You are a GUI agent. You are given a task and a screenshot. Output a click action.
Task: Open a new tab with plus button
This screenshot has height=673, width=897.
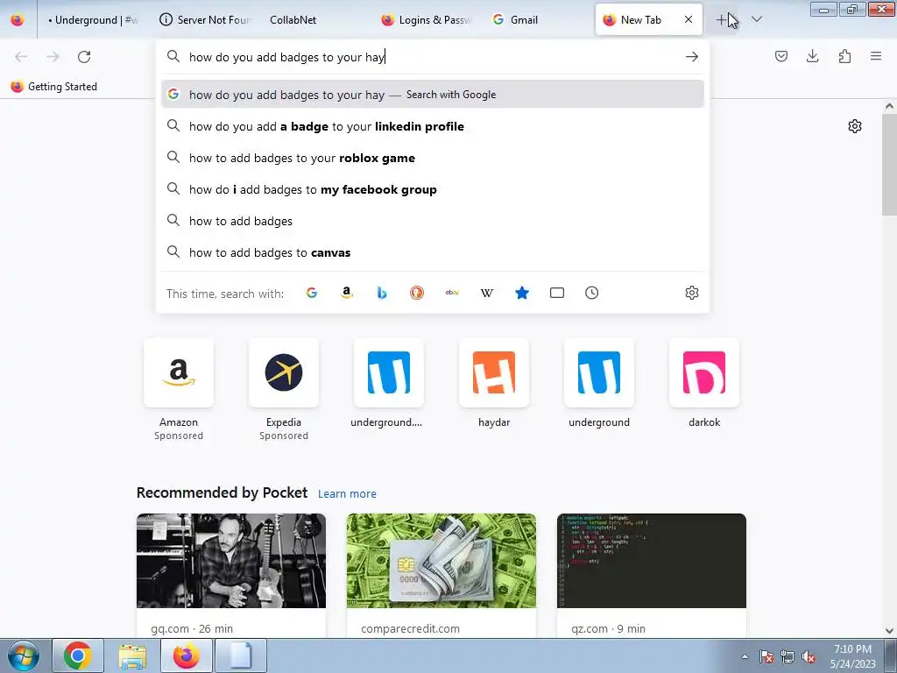point(722,20)
